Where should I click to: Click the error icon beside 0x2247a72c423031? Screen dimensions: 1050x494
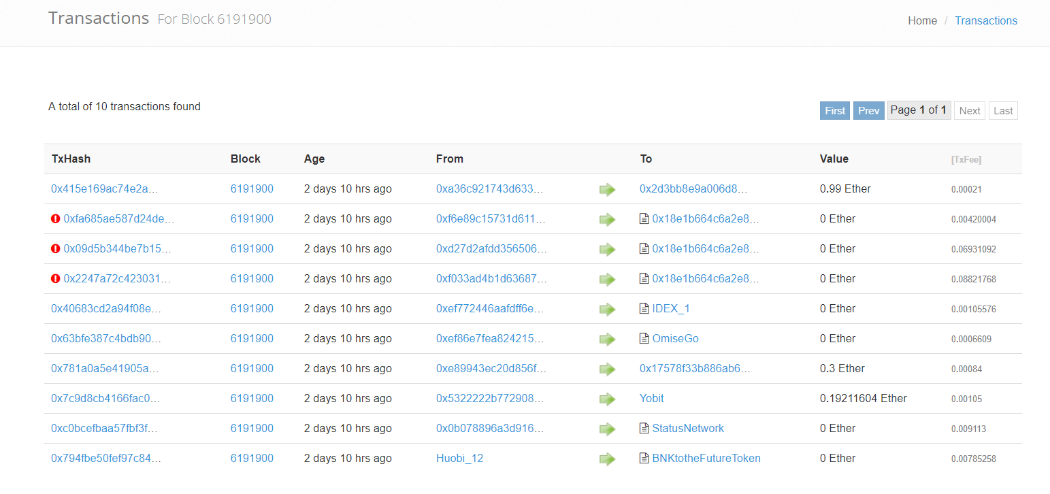click(56, 279)
